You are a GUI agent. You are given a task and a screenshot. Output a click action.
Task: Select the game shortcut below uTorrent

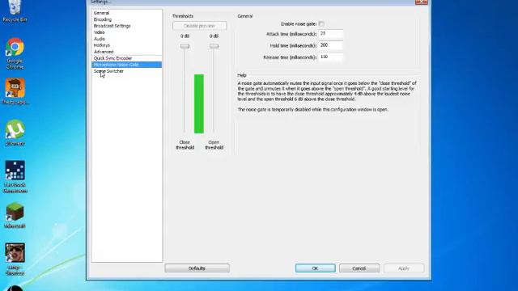tap(15, 177)
